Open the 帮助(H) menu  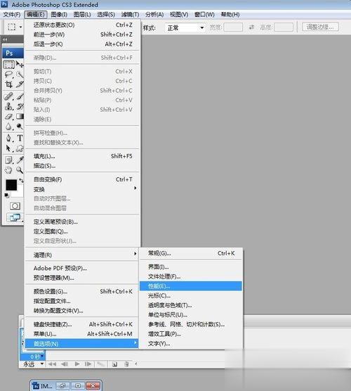click(x=230, y=15)
